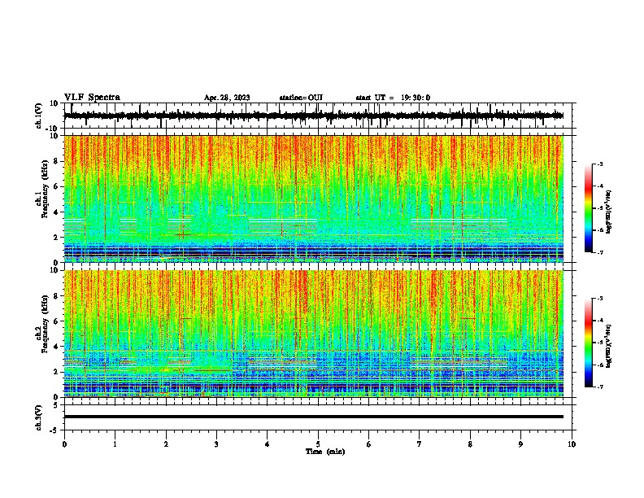The image size is (644, 498).
Task: Click the "station=OUI" header label
Action: (301, 98)
